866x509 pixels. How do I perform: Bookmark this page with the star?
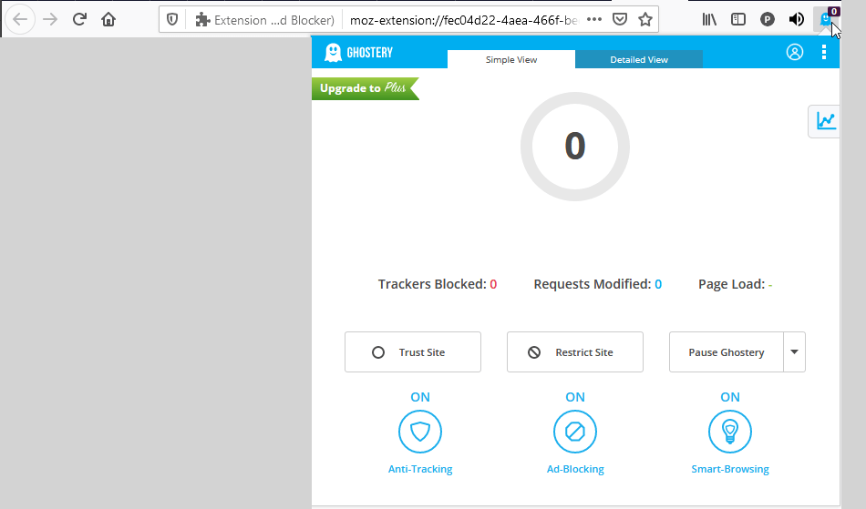(644, 20)
